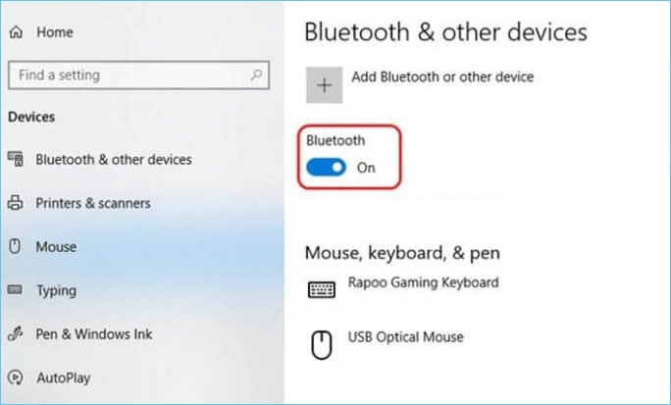Click the Pen & Windows Ink icon

[16, 334]
